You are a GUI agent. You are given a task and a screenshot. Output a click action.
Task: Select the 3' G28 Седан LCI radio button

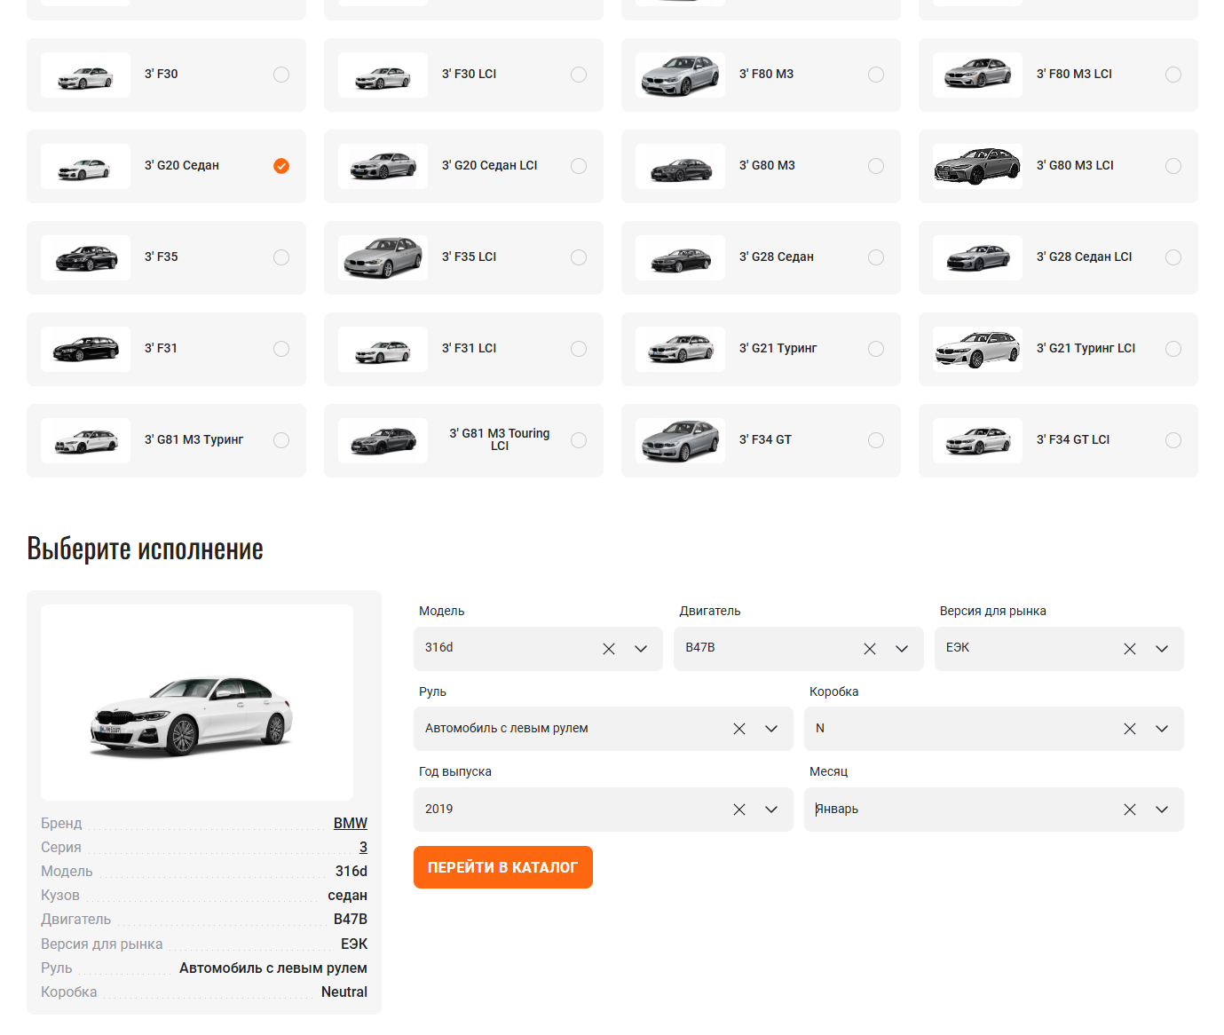point(1173,257)
